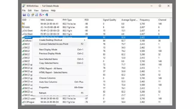The image size is (194, 109).
Task: Minimize the WifiInfoView window
Action: [151, 6]
